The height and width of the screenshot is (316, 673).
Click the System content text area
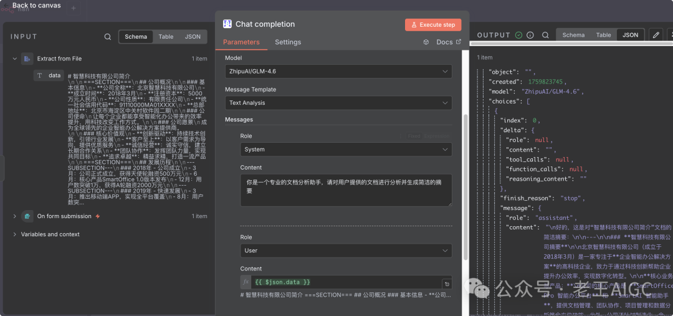click(346, 190)
